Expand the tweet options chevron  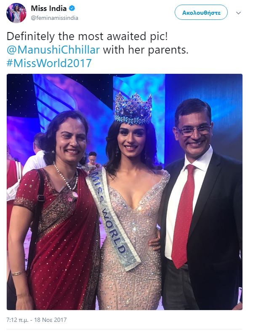pos(238,13)
